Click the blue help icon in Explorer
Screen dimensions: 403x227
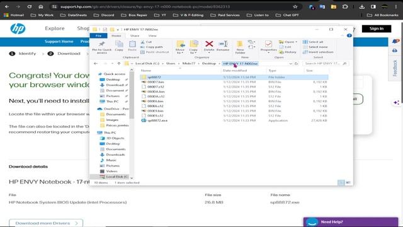[x=349, y=35]
